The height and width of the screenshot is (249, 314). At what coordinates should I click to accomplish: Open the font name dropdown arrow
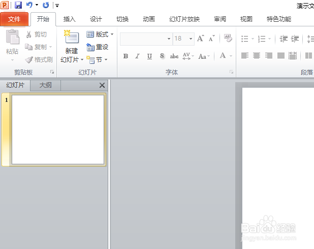pyautogui.click(x=169, y=39)
